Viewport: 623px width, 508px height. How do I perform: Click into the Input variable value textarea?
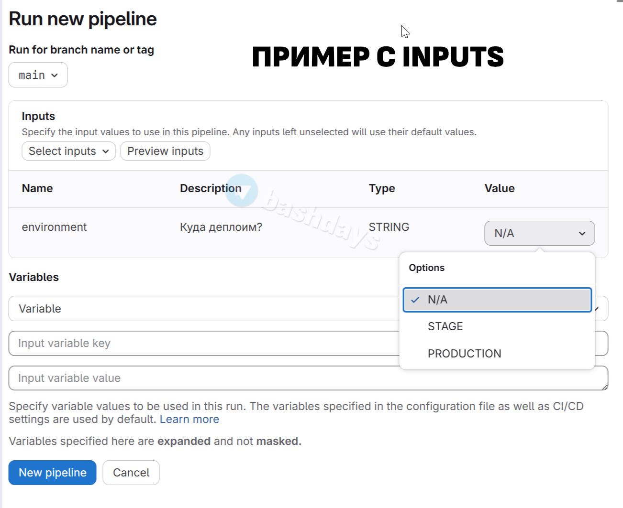[x=201, y=378]
